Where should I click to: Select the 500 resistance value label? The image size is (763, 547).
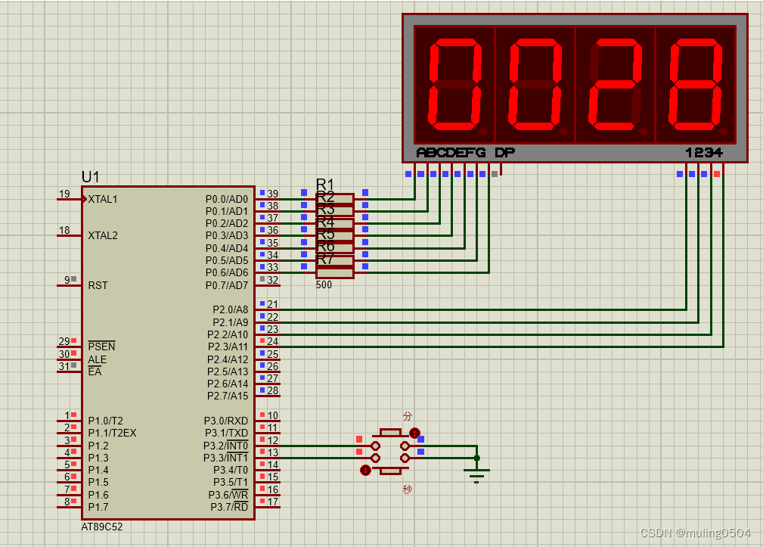[323, 285]
